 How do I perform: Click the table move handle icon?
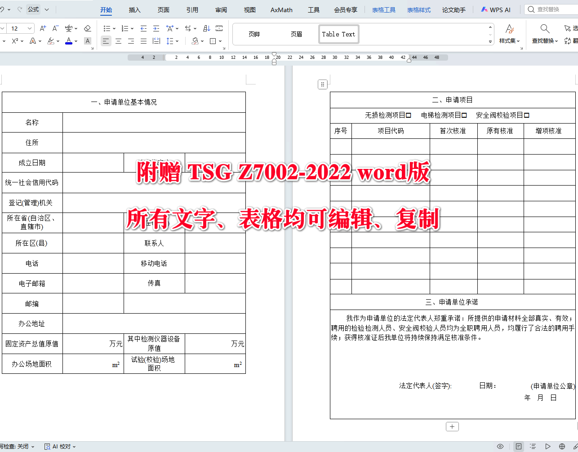pos(322,84)
